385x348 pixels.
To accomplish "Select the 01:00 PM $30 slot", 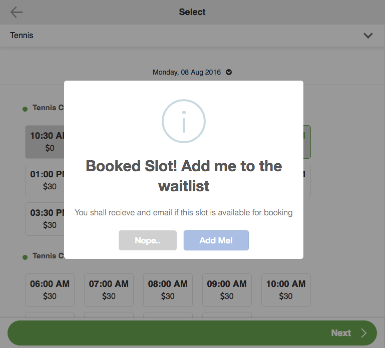I will (45, 180).
